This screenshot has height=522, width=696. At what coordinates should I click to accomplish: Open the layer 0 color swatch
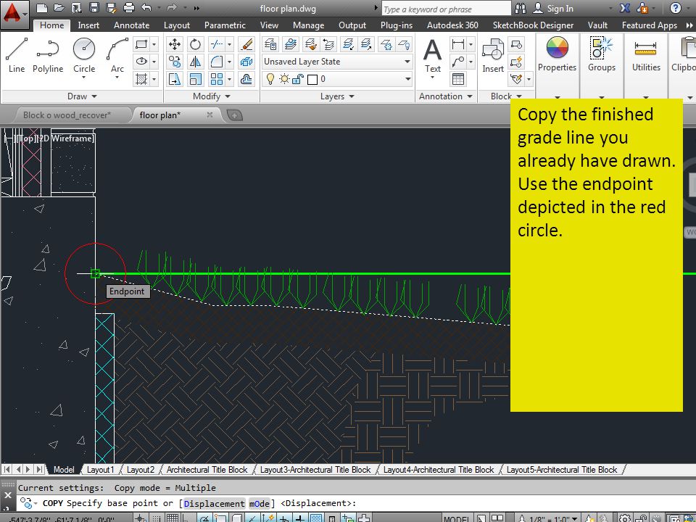[x=312, y=80]
